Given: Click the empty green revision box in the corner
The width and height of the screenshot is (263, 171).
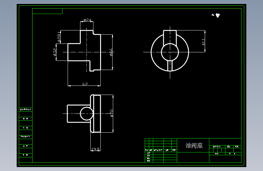Looking at the screenshot, I should point(47,11).
